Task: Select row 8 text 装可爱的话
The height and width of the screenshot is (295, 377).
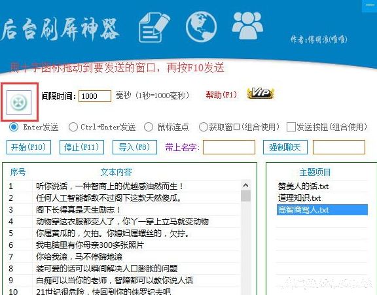Action: (107, 268)
